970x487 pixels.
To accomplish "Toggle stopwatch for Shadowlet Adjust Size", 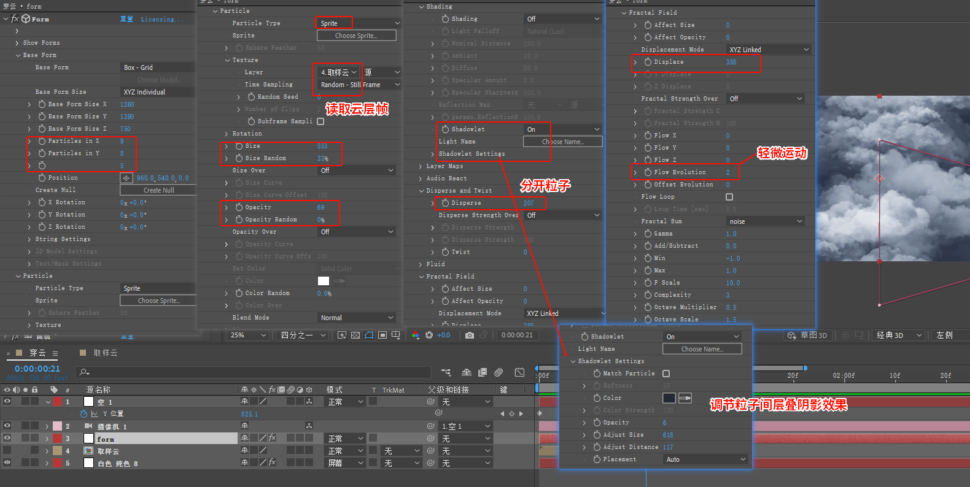I will [597, 435].
